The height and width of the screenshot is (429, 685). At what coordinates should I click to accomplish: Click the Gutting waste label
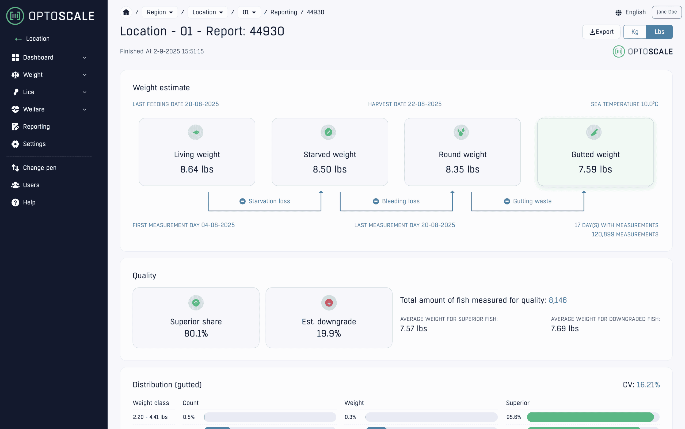coord(532,201)
